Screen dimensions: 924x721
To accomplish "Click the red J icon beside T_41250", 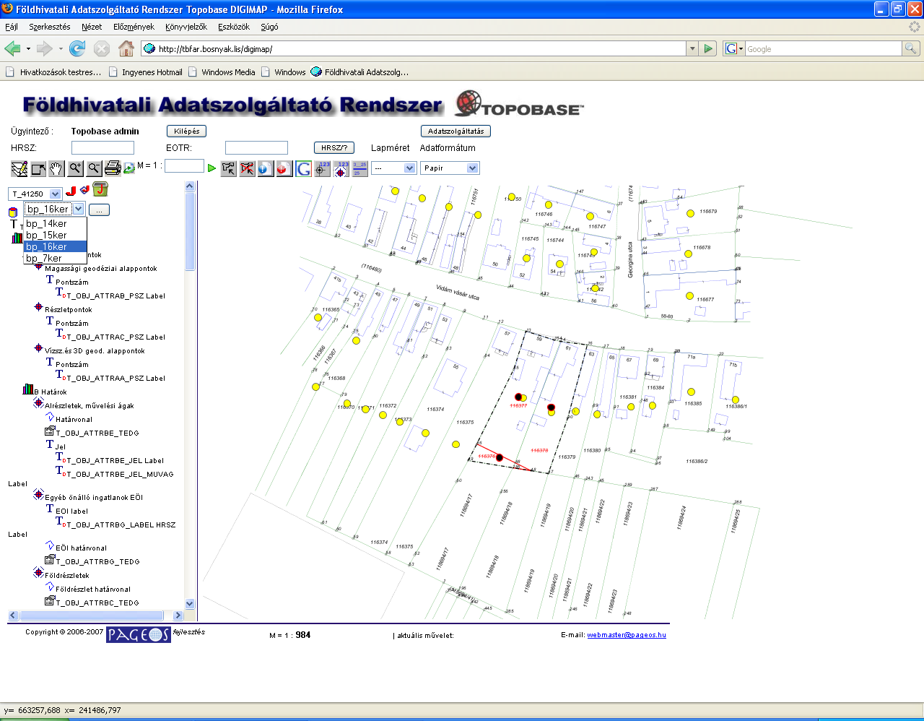I will click(x=71, y=191).
